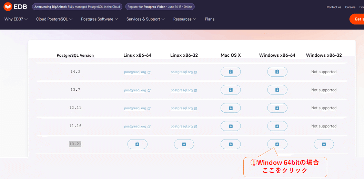Expand the Services & Support menu
Viewport: 364px width, 179px height.
pos(145,19)
